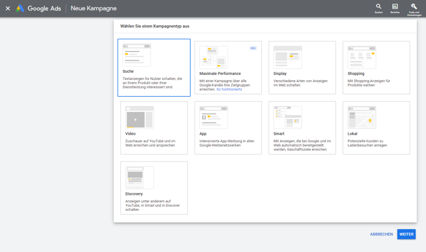Image resolution: width=426 pixels, height=252 pixels.
Task: Open Tools und Einstellungen wrench icon
Action: click(x=414, y=8)
